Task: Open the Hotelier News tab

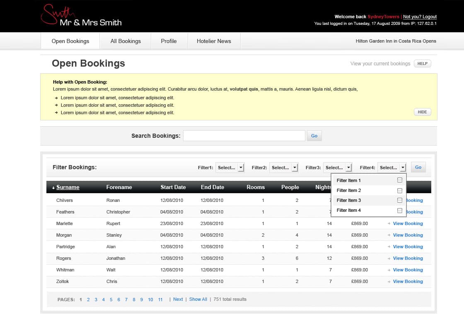Action: (214, 41)
